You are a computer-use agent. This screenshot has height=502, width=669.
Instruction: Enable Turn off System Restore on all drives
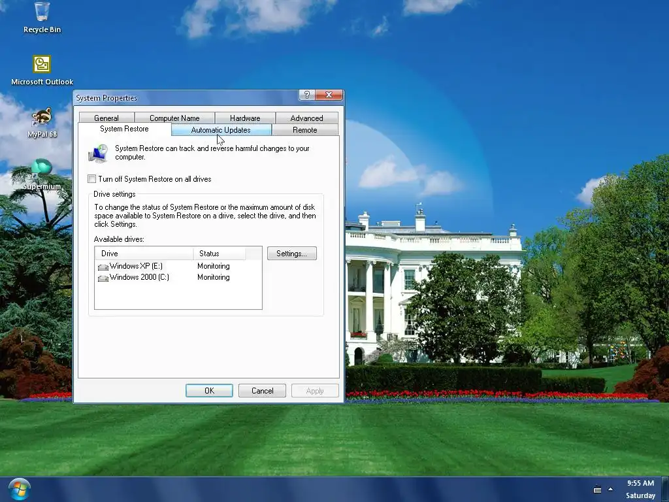click(91, 179)
